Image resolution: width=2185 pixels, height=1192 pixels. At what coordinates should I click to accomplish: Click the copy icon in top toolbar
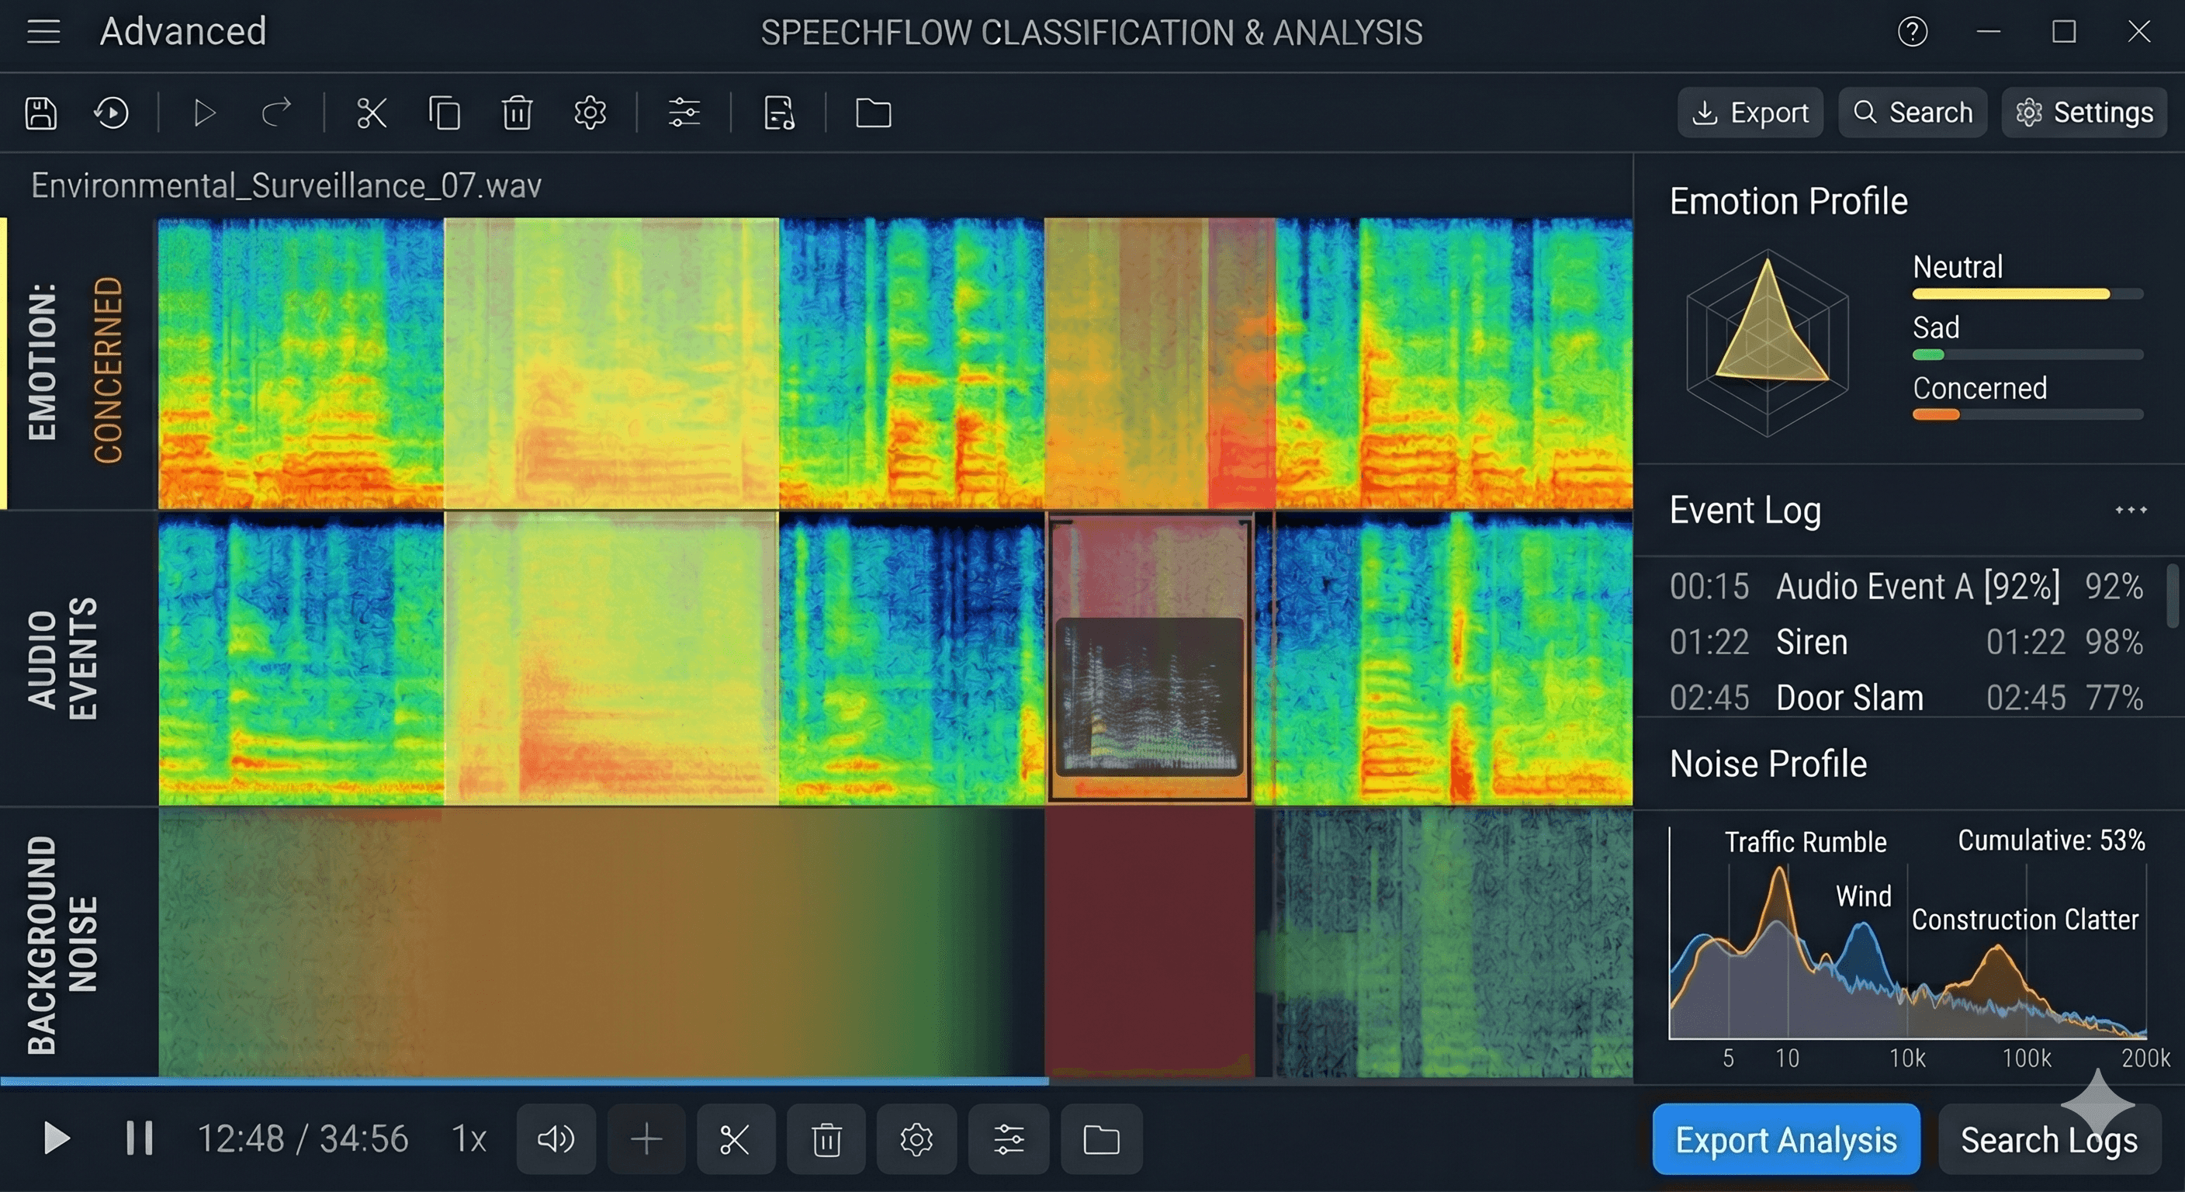445,113
